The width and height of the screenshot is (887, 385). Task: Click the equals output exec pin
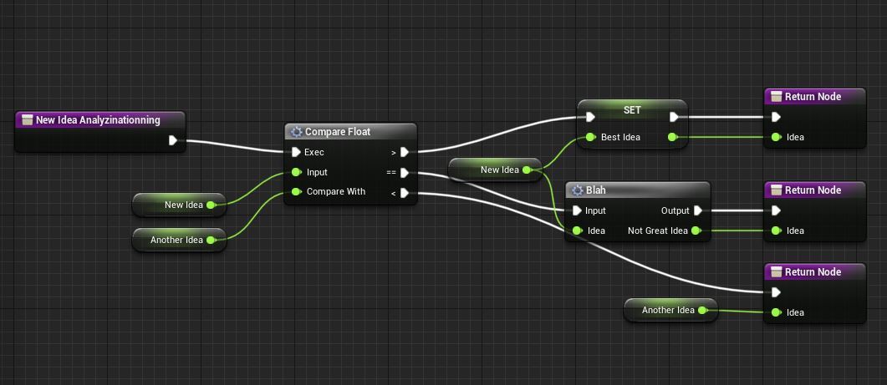404,172
